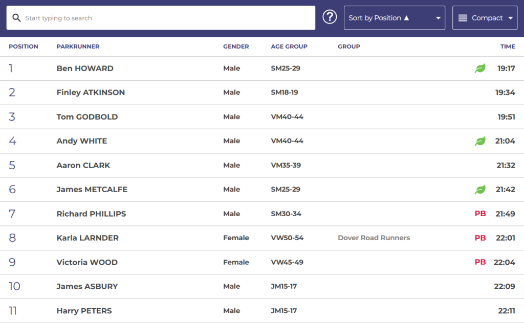Click position number 5

coord(12,165)
